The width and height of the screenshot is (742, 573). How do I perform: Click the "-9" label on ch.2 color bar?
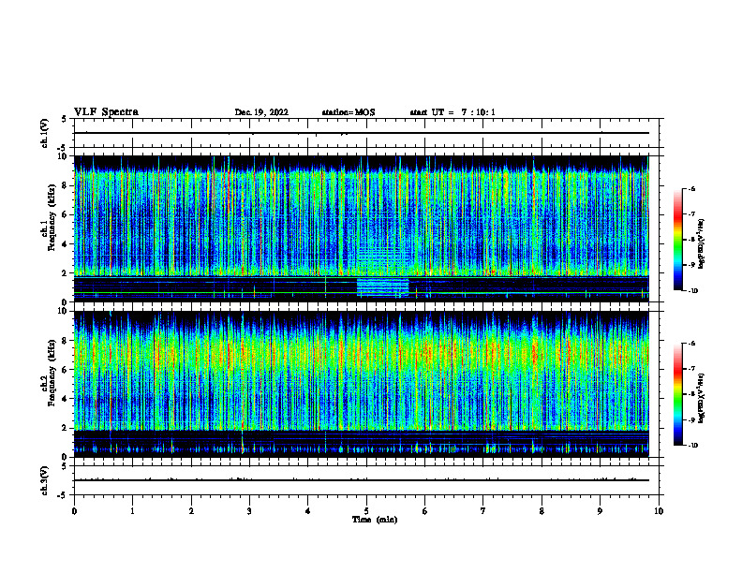691,419
